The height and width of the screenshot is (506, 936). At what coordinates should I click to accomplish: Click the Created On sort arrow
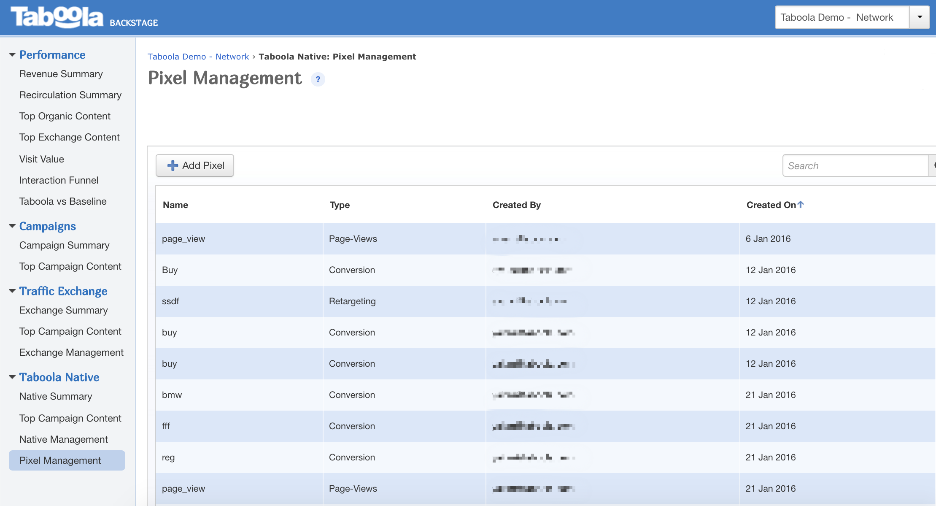click(x=801, y=205)
